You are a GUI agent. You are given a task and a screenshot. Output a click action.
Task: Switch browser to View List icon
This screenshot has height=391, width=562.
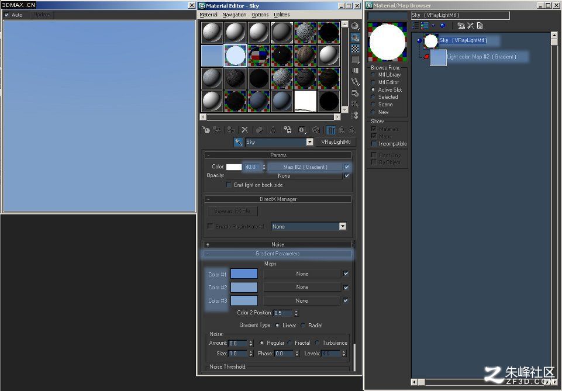tap(415, 26)
